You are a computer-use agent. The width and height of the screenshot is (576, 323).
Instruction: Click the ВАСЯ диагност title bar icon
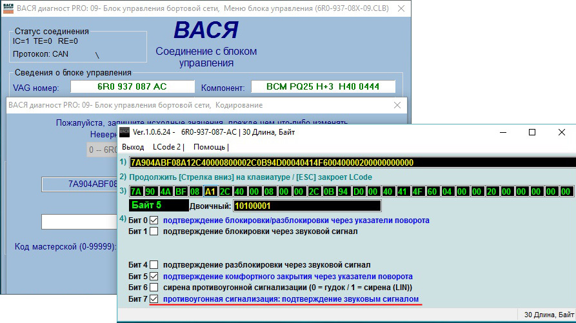point(8,8)
